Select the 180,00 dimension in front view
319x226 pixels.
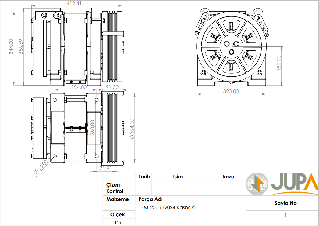coord(278,63)
